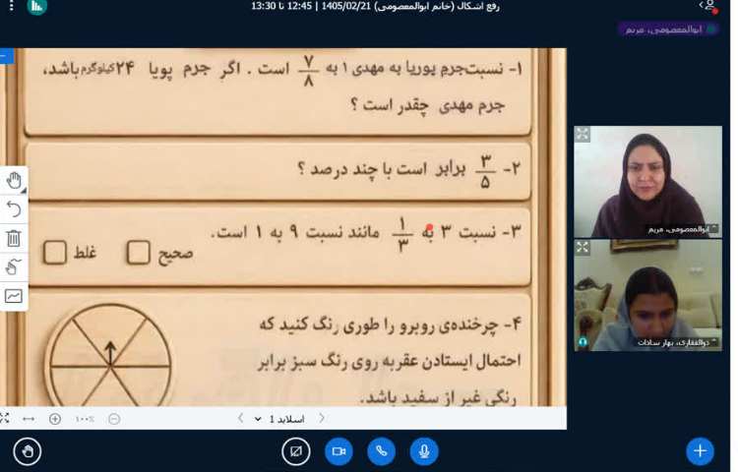Zoom out of the slide

(x=114, y=418)
